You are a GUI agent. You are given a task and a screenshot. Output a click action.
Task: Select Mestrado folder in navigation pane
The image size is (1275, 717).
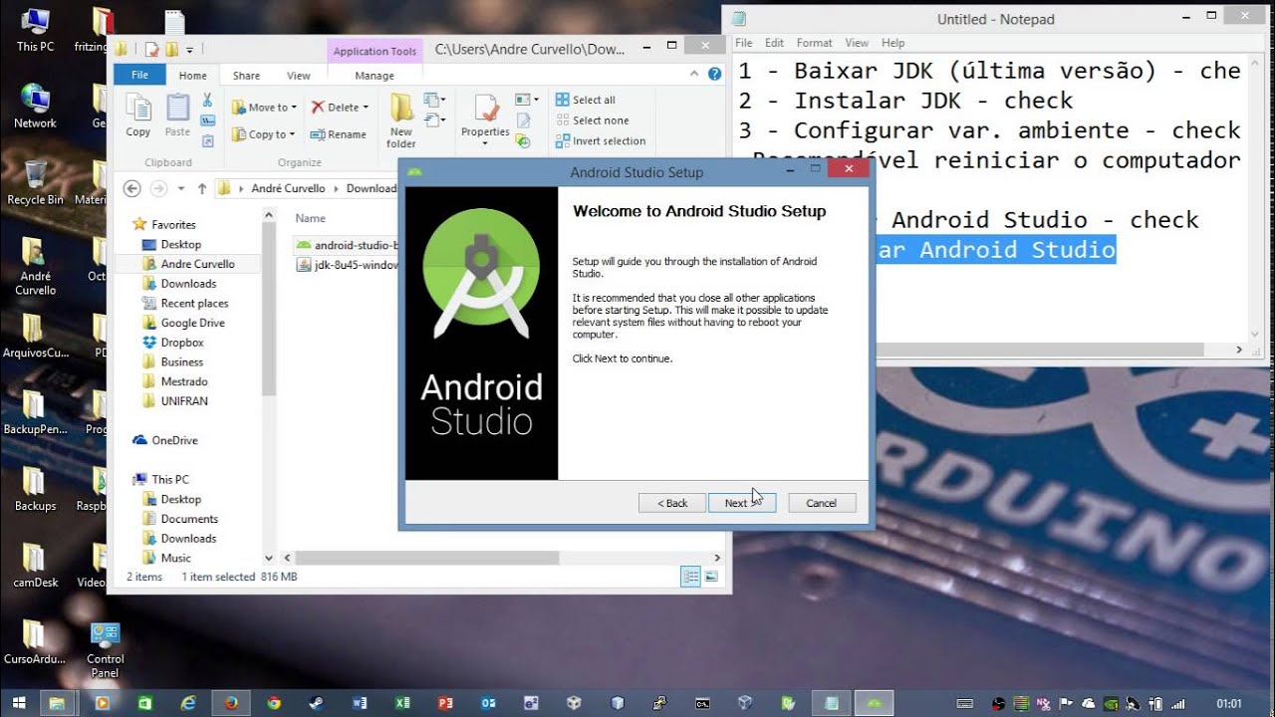[175, 381]
